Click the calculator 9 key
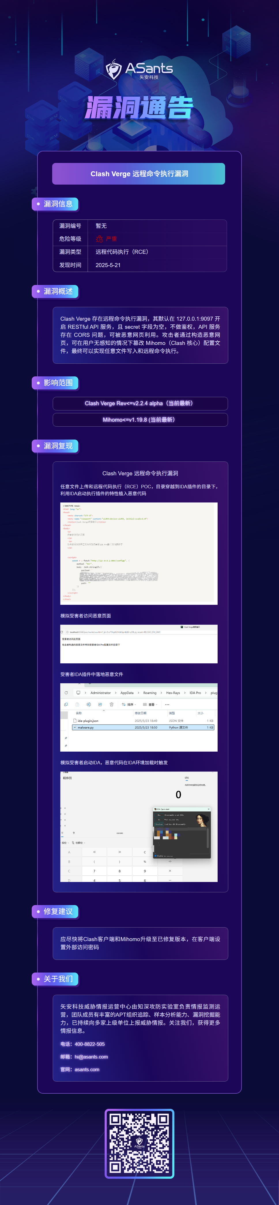 145,871
